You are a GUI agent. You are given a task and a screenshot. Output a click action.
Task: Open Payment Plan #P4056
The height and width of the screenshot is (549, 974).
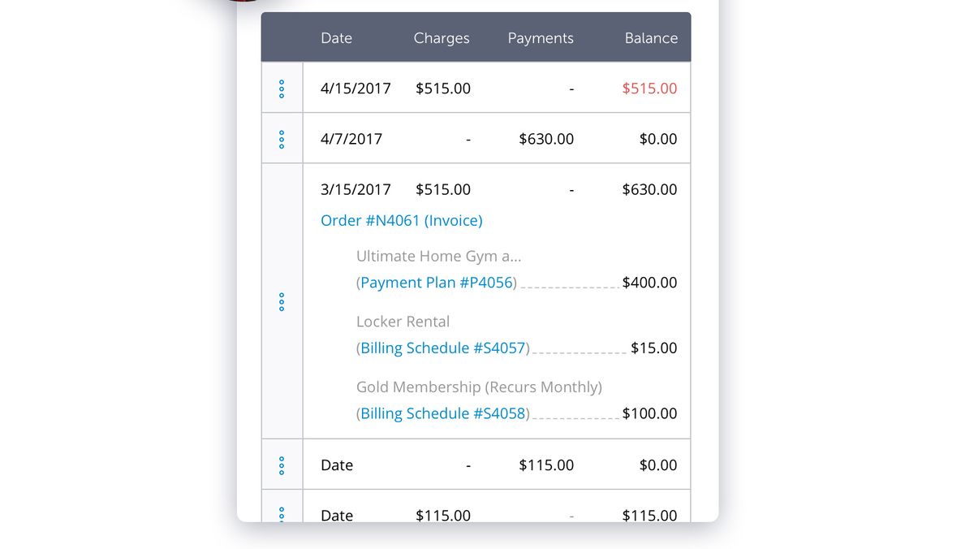(x=436, y=282)
